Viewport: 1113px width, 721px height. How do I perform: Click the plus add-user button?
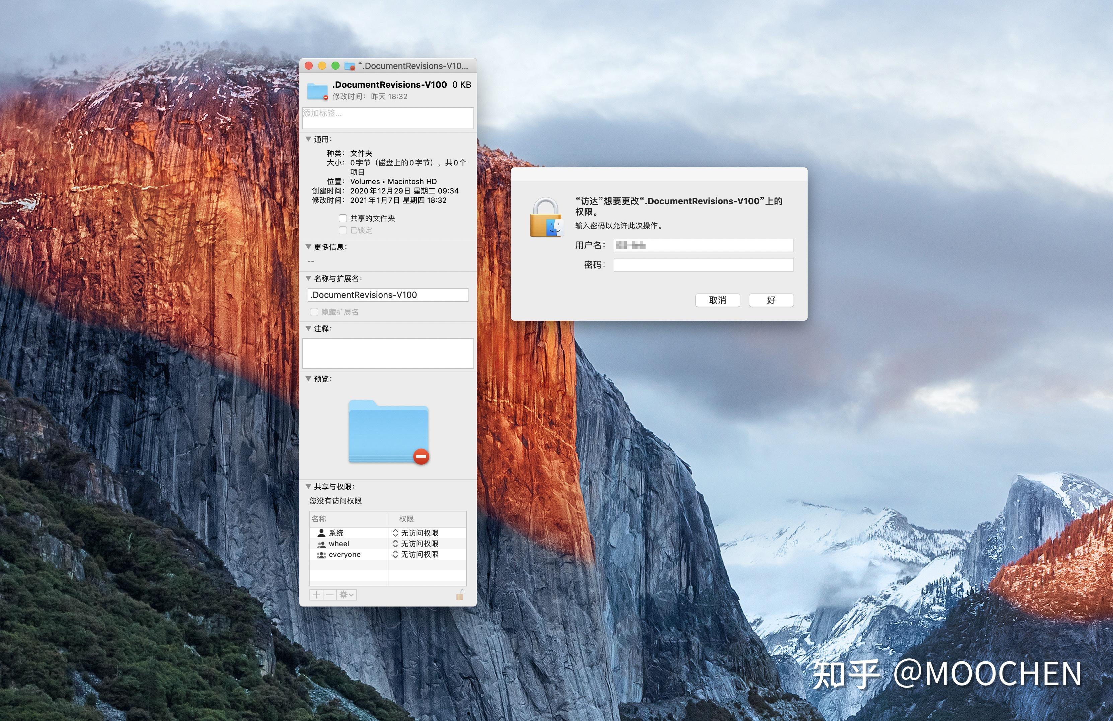317,595
